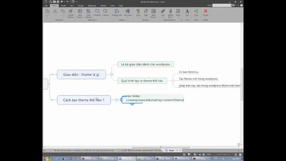Switch to the Insert ribbon tab
The height and width of the screenshot is (161, 286).
coord(63,6)
